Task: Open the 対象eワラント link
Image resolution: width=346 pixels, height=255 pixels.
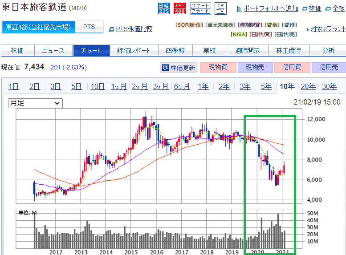Action: click(328, 29)
